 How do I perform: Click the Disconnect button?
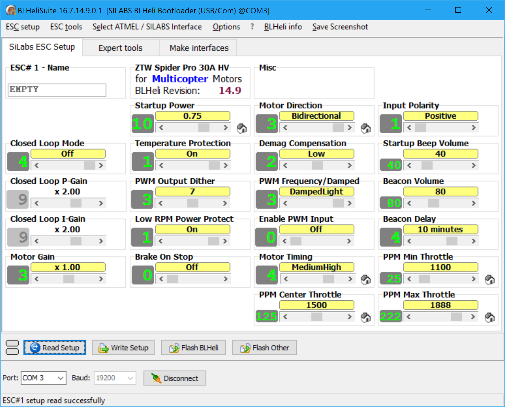175,378
